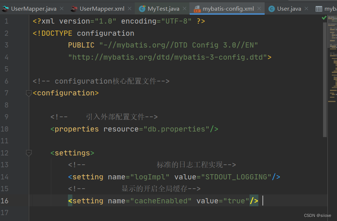Click the PUBLIC keyword on line 3
Viewport: 337px width, 221px height.
pos(81,45)
